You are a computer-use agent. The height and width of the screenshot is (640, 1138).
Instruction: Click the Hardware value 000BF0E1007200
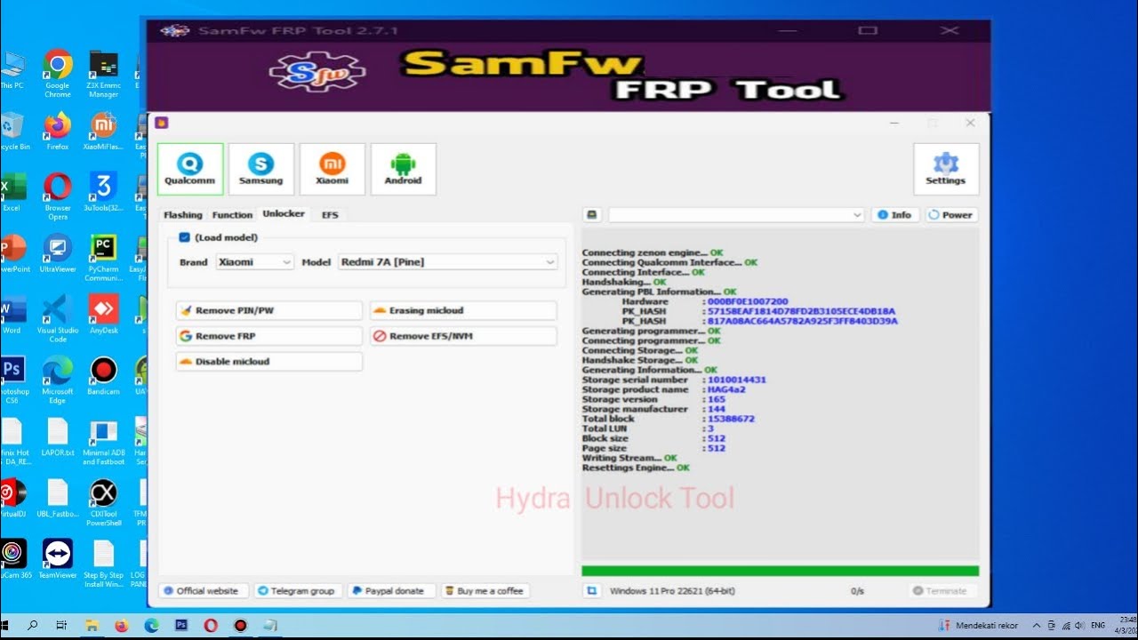tap(748, 301)
